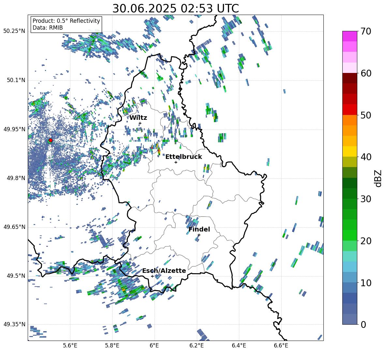
Task: Click the 50.1°N latitude label
Action: click(16, 80)
